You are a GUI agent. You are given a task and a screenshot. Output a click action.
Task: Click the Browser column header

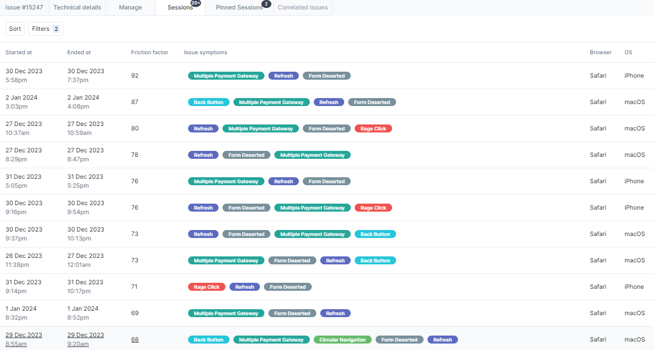[x=601, y=52]
